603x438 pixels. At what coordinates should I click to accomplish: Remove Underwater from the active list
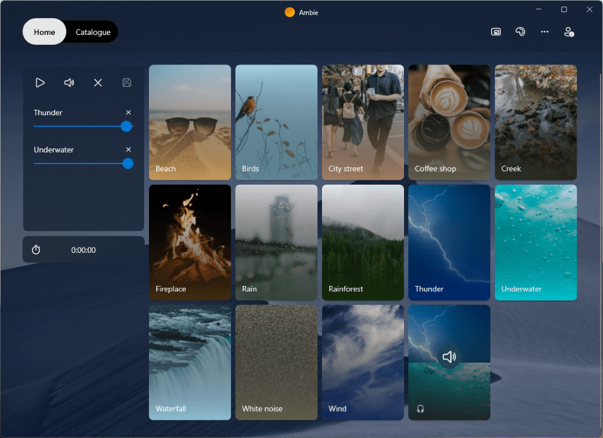click(128, 150)
